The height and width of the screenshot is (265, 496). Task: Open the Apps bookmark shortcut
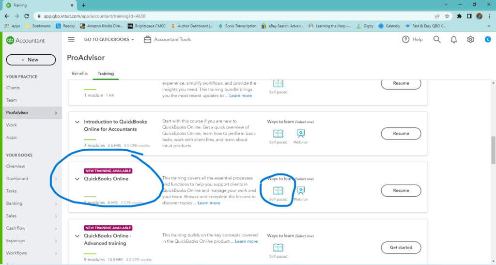point(12,26)
